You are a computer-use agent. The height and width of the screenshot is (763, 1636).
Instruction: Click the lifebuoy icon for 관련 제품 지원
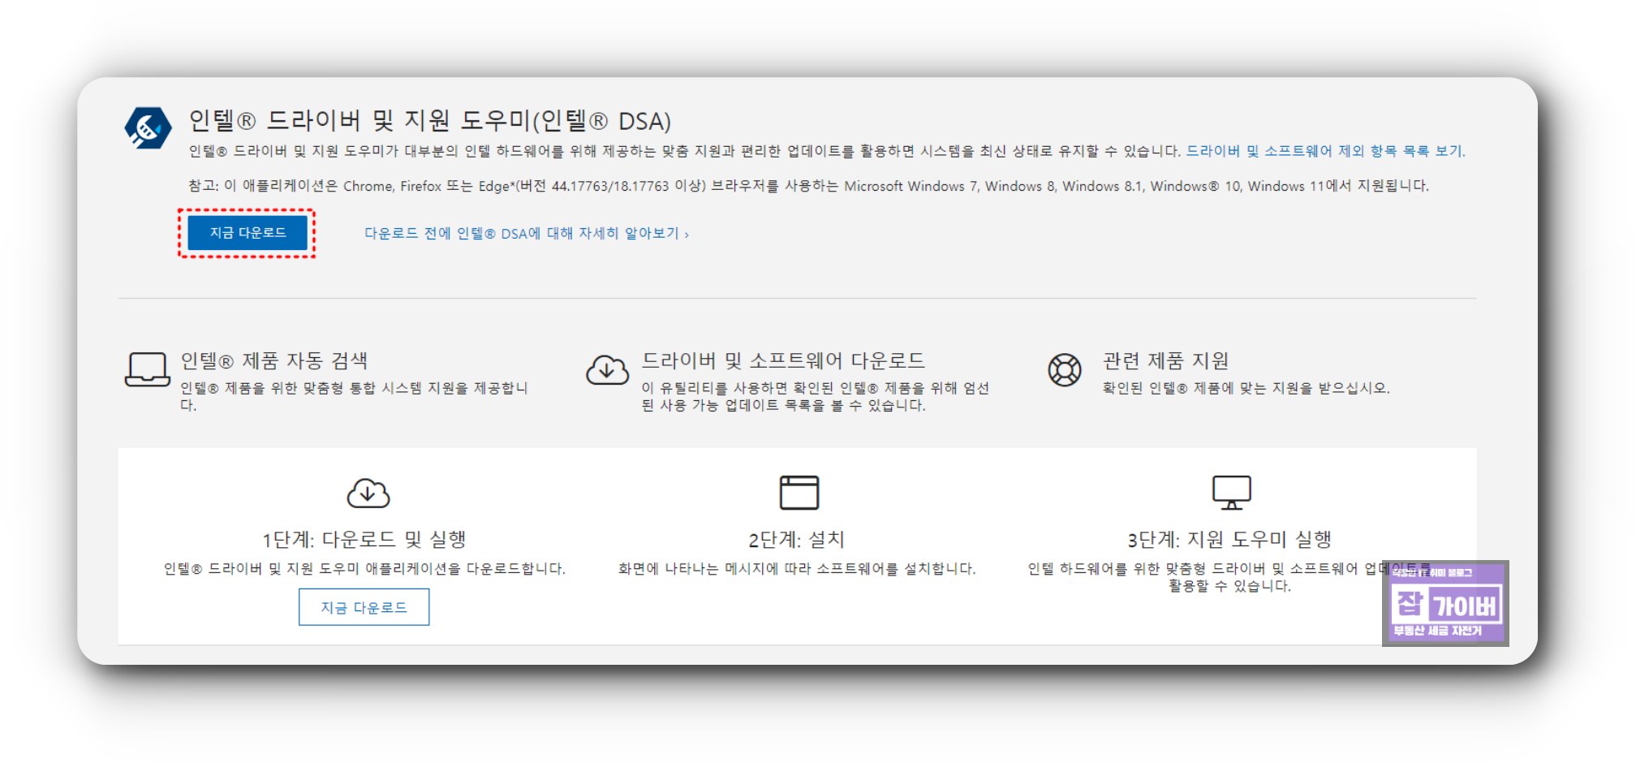pyautogui.click(x=1064, y=370)
